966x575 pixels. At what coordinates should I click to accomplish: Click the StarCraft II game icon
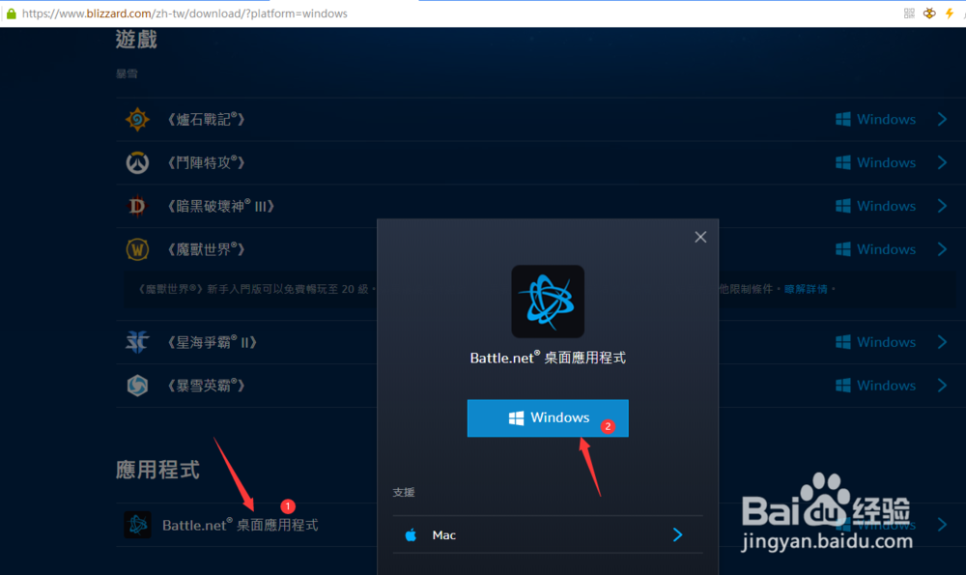pyautogui.click(x=137, y=342)
